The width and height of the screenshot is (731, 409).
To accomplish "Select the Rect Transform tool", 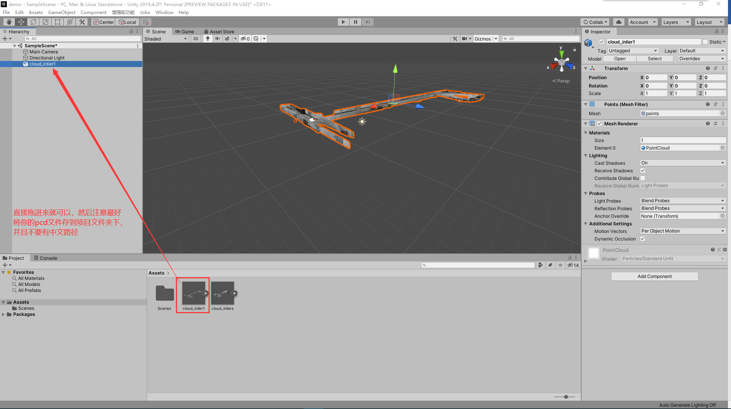I will point(58,22).
